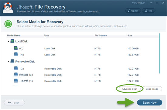Collapse the Local Disk group
The width and height of the screenshot is (167, 110).
8,42
